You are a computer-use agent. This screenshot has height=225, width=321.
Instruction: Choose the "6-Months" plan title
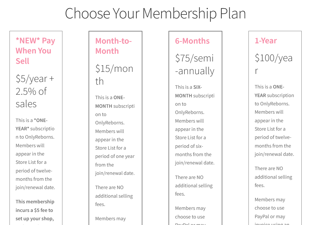[x=192, y=41]
